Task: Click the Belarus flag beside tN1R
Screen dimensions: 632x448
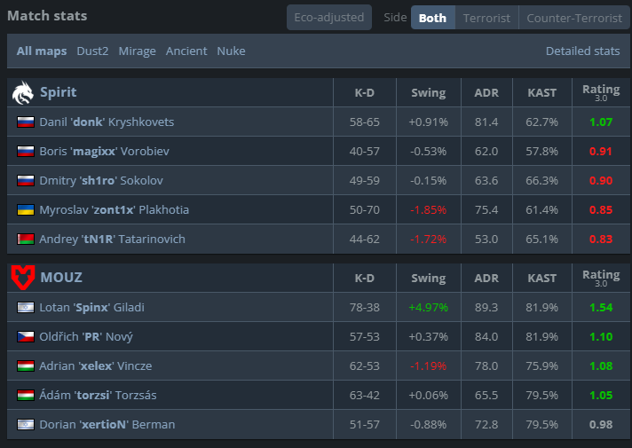Action: (26, 240)
